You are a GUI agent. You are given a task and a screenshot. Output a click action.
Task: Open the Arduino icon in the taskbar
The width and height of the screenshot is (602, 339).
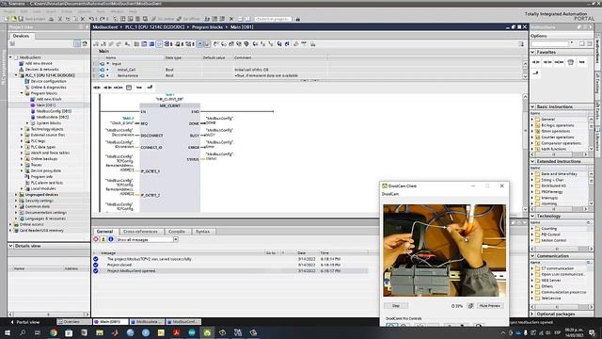coord(192,332)
